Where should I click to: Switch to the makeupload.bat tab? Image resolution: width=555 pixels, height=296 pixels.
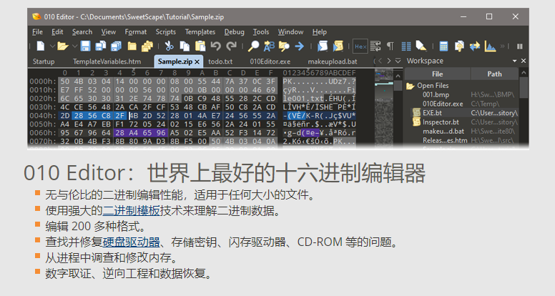click(x=333, y=61)
